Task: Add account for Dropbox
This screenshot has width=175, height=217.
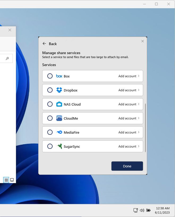Action: tap(127, 90)
